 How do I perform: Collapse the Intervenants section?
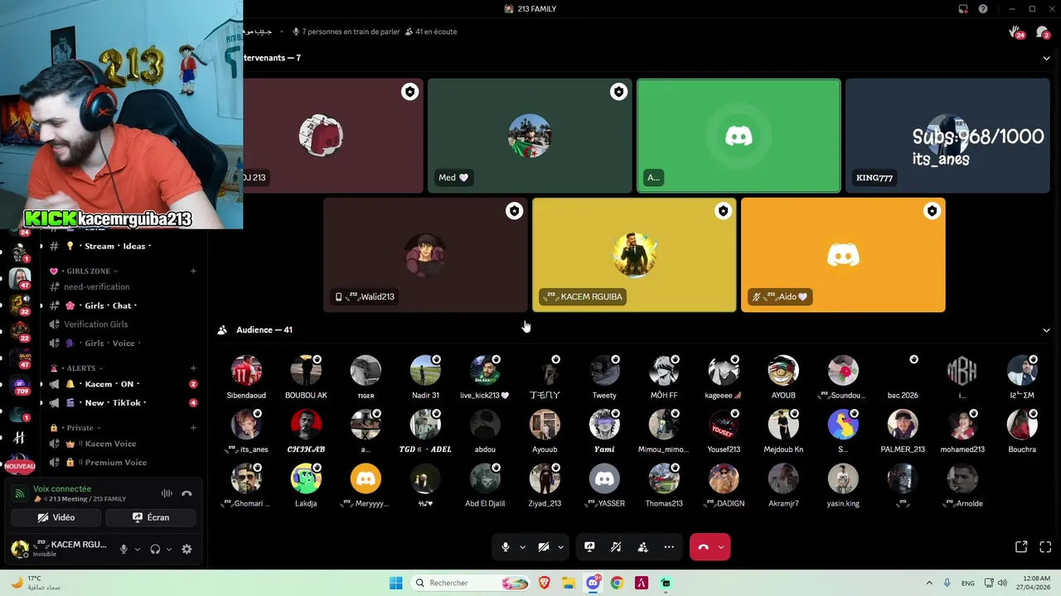pos(1046,58)
